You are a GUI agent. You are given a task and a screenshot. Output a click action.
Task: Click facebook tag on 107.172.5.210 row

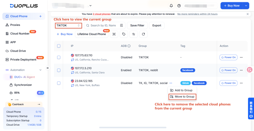[x=188, y=70]
